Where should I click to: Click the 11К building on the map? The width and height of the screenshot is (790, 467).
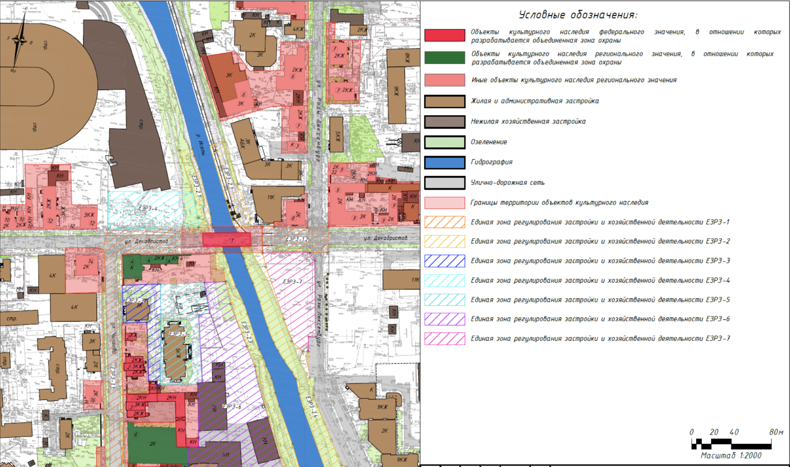click(x=271, y=197)
